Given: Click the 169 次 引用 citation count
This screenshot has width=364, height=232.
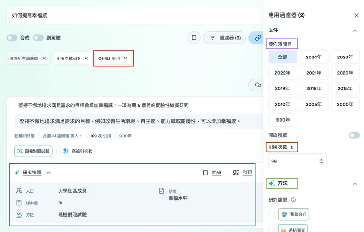Looking at the screenshot, I should click(x=100, y=136).
